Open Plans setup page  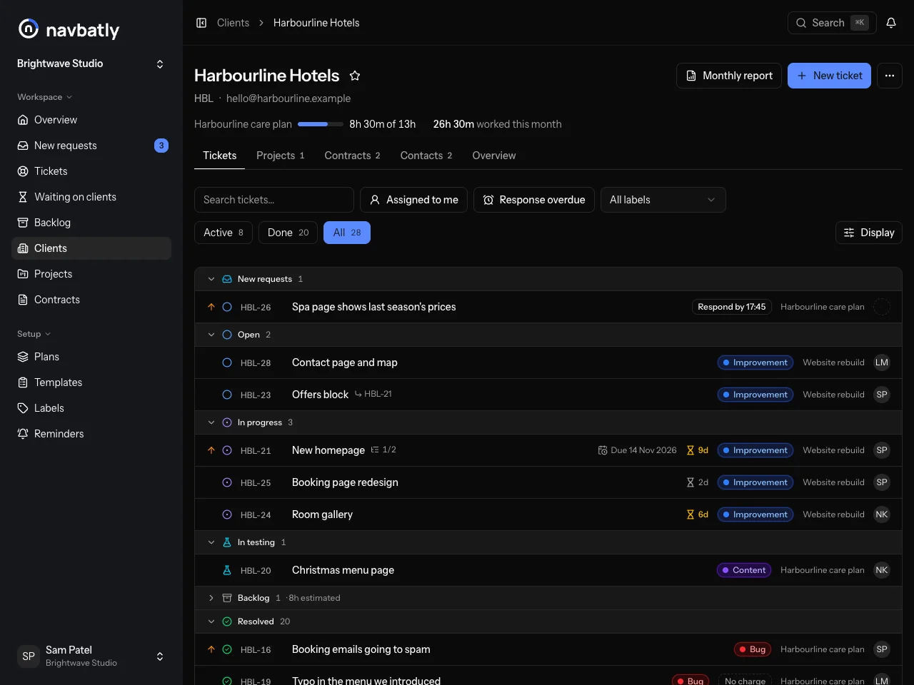[x=91, y=357]
